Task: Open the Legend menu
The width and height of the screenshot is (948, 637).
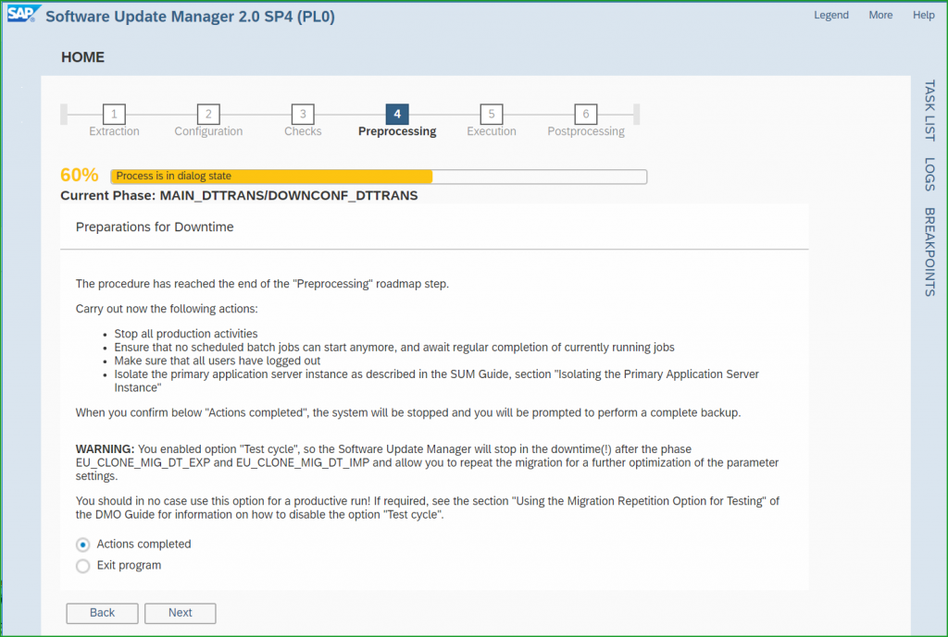Action: [x=830, y=15]
